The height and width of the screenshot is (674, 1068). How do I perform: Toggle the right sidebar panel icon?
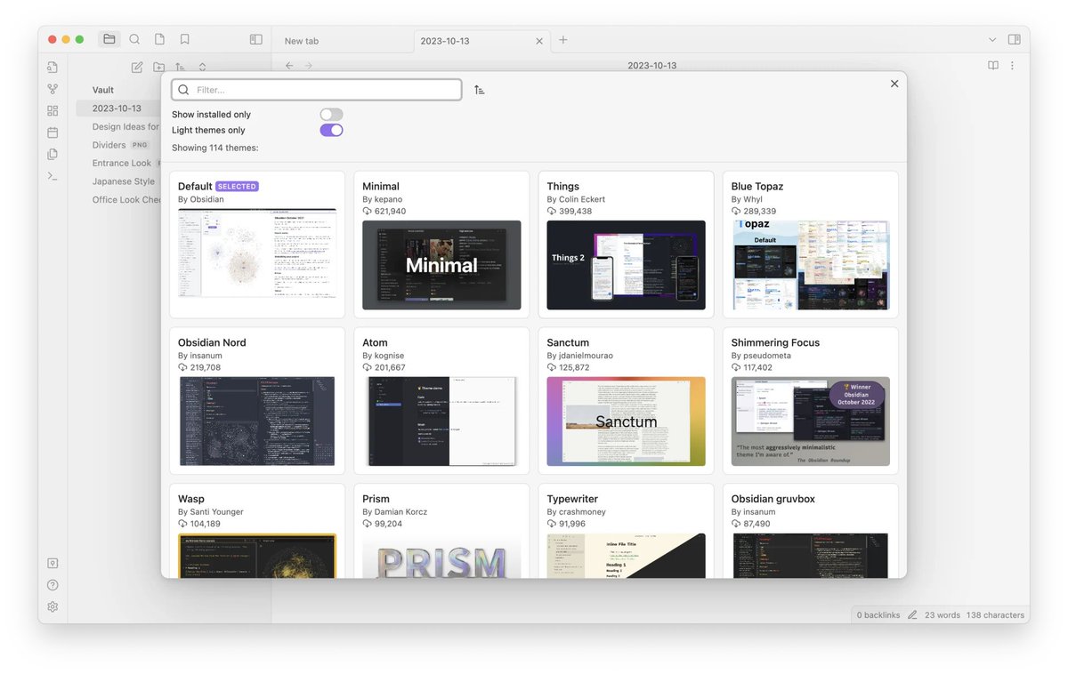coord(1014,40)
